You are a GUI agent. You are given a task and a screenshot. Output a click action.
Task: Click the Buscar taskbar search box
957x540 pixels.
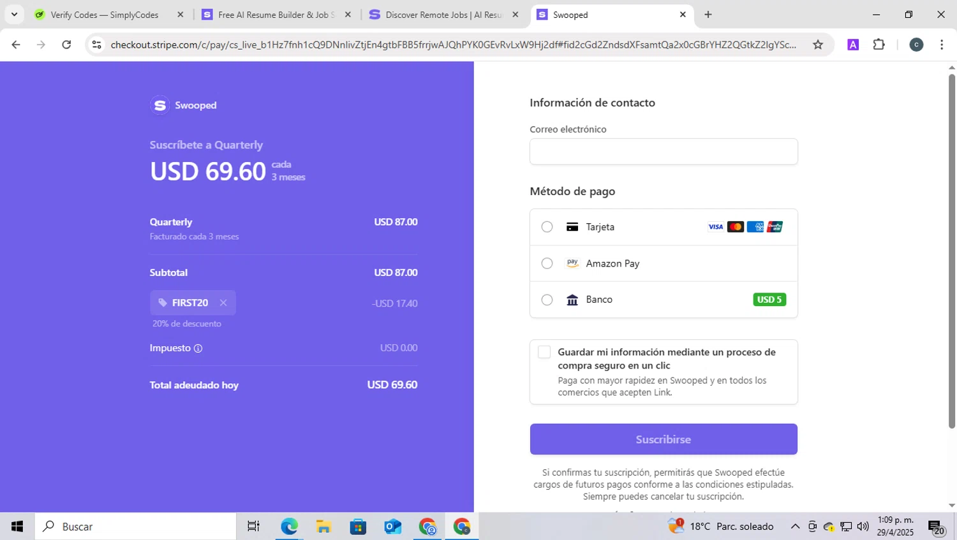coord(135,527)
